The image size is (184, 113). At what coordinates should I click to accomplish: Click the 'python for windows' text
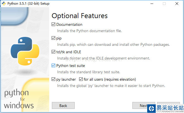point(19,99)
